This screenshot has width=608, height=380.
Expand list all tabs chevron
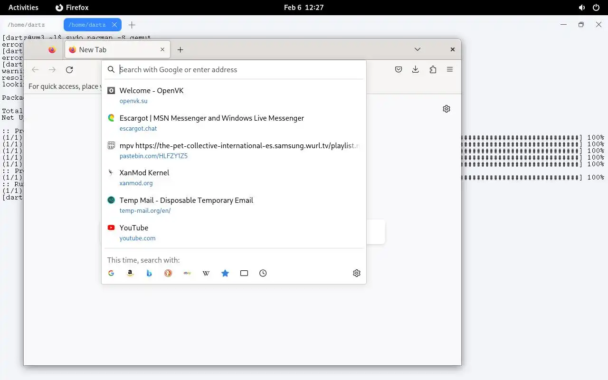(x=418, y=49)
